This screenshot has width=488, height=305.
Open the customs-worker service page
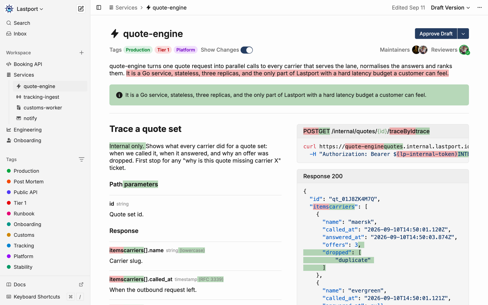(50, 108)
